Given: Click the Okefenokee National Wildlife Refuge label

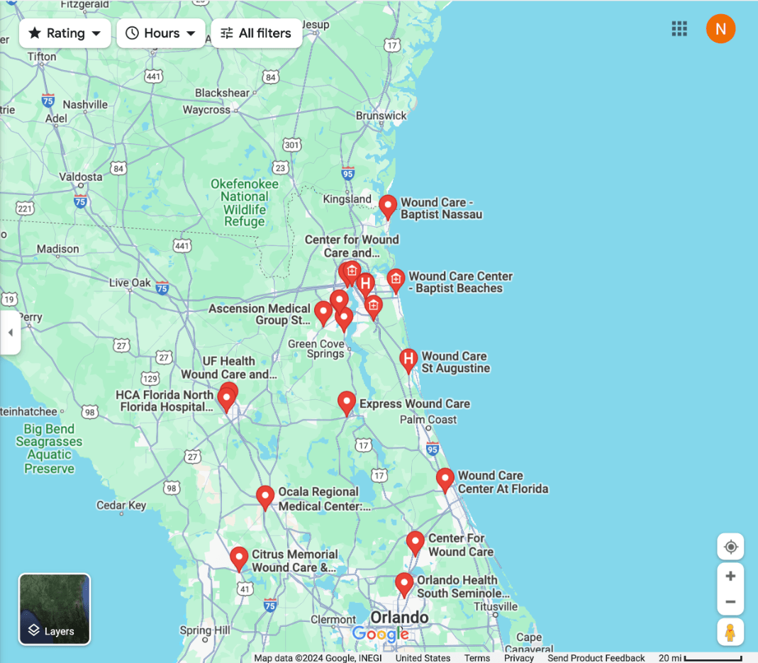Looking at the screenshot, I should (x=245, y=203).
